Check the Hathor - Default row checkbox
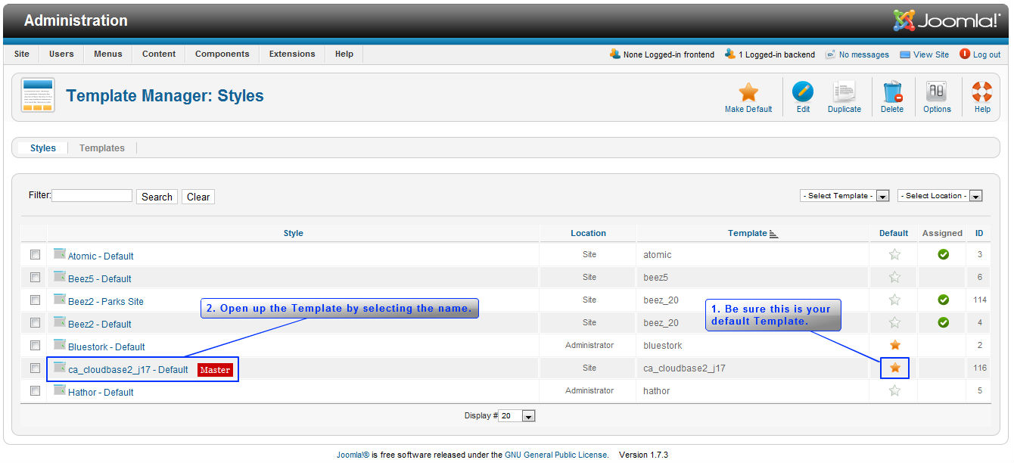Screen dimensions: 1014x463 [x=35, y=391]
